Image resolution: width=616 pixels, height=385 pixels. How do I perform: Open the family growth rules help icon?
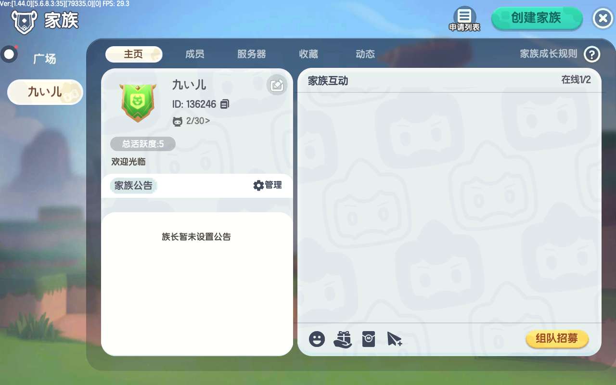(592, 54)
